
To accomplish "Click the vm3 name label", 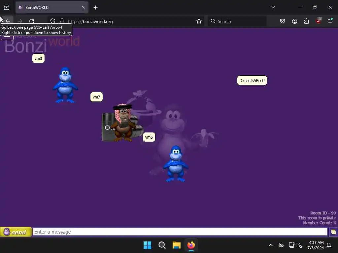I will pyautogui.click(x=38, y=59).
